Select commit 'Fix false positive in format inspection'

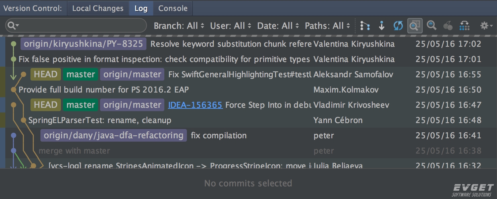(164, 59)
